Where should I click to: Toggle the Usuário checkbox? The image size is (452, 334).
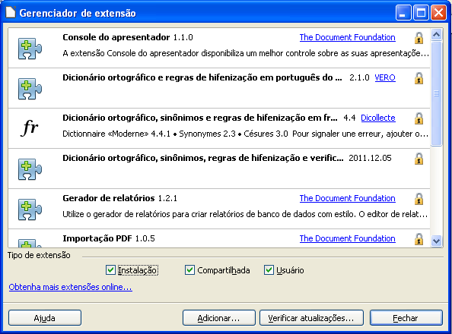[269, 270]
